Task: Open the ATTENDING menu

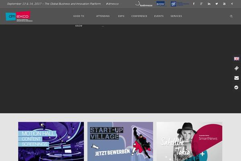Action: point(103,16)
